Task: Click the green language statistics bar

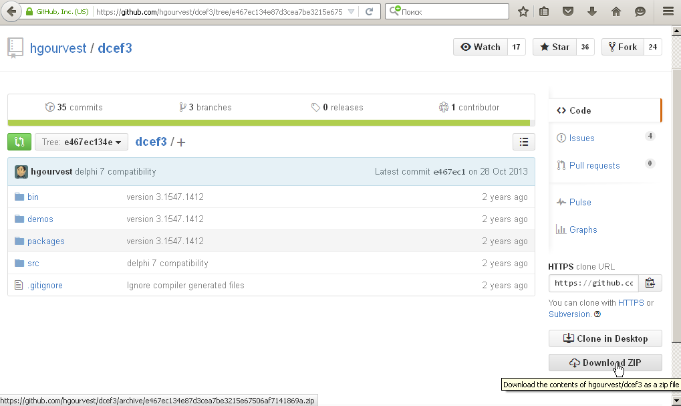Action: (269, 123)
